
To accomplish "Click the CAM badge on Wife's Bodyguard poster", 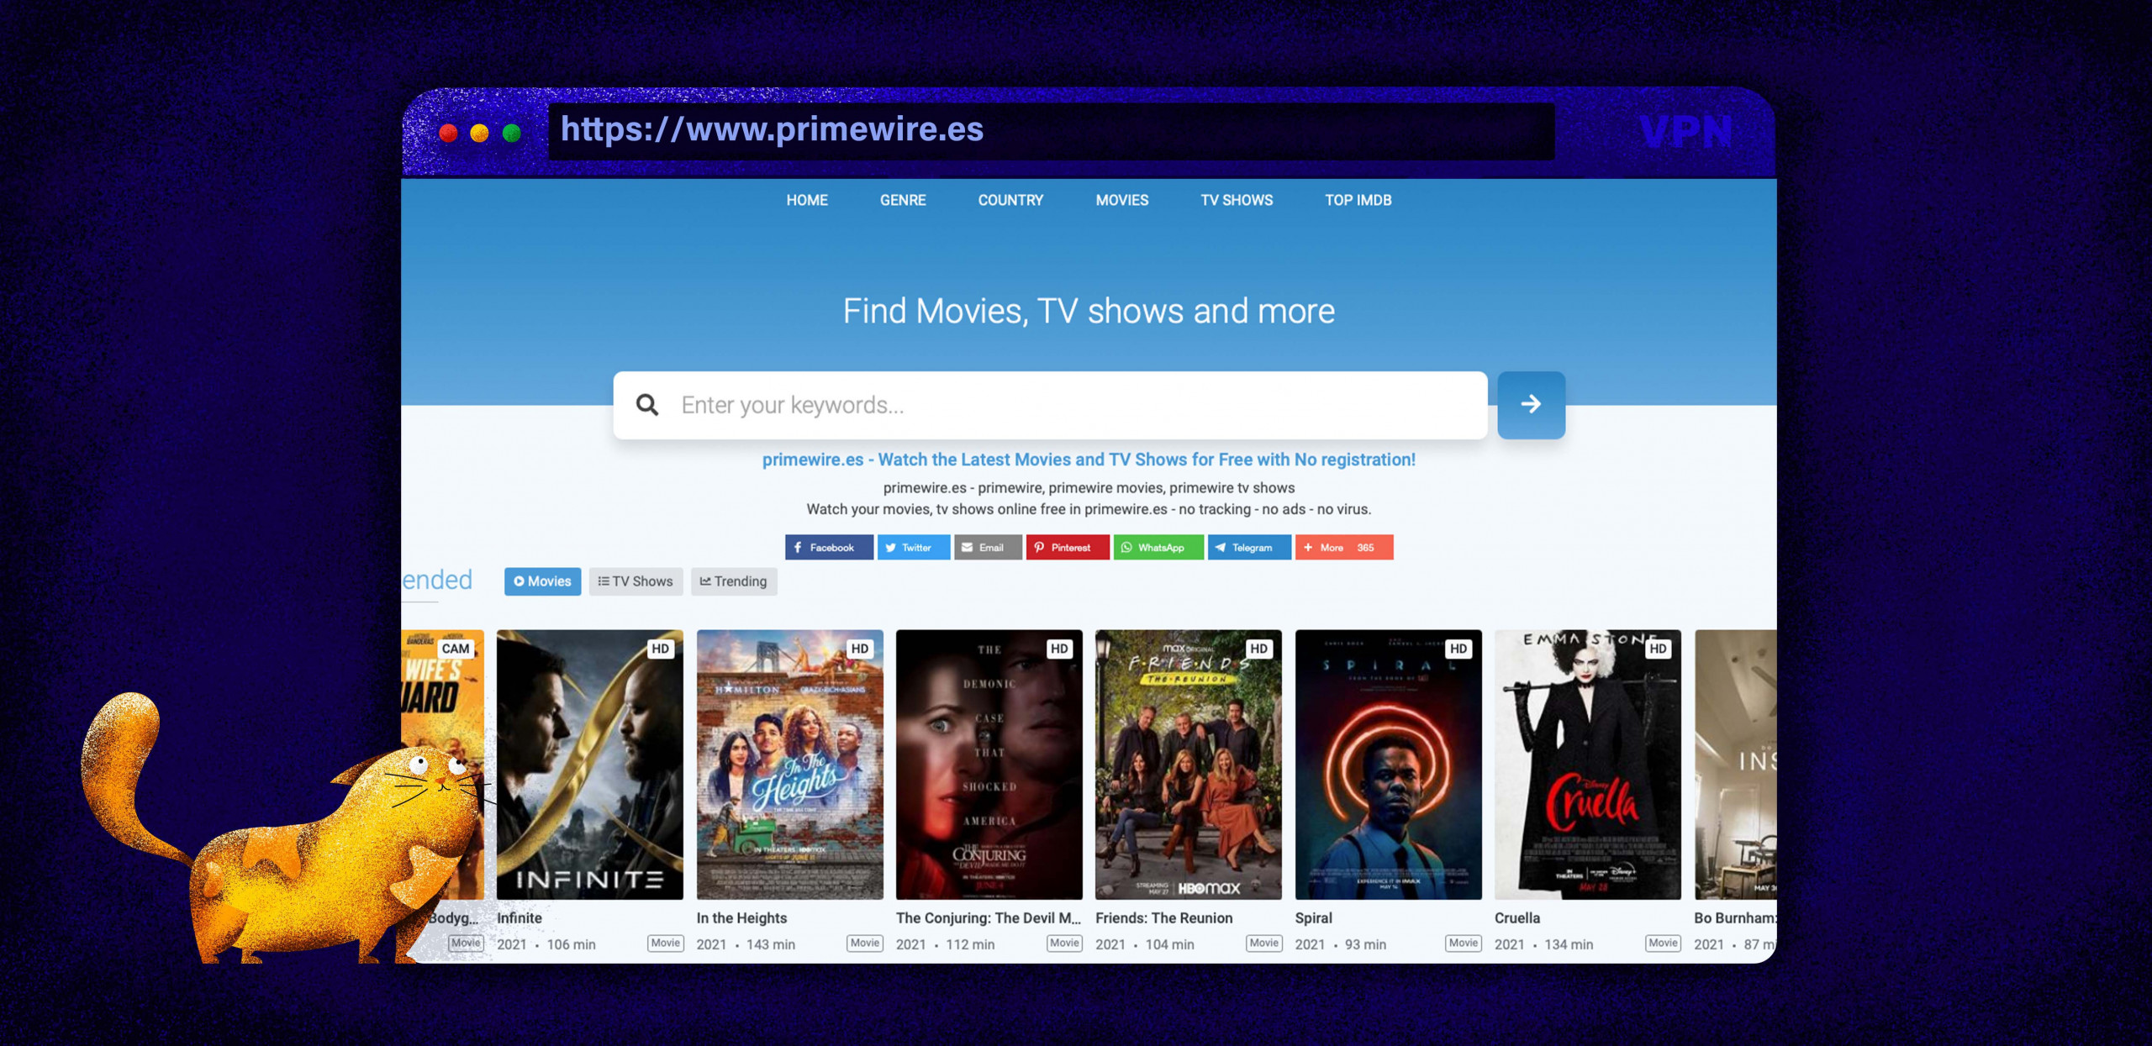I will (456, 649).
